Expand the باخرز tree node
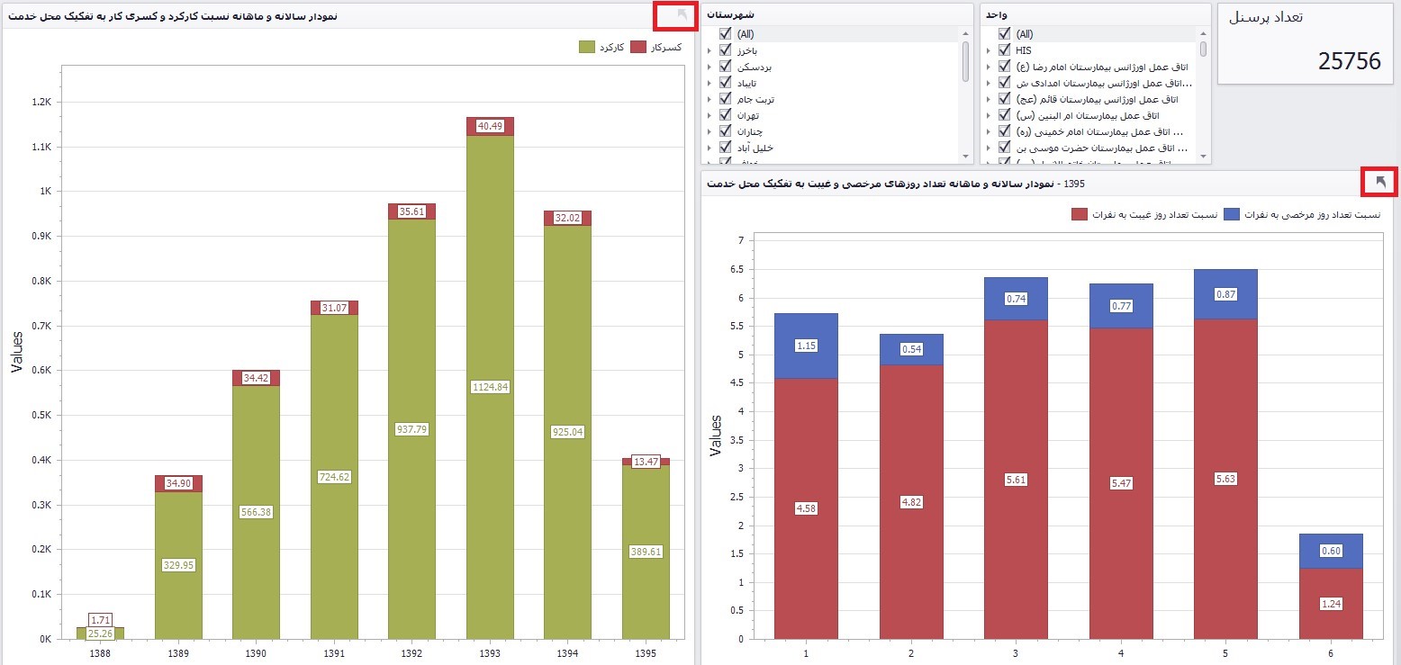The height and width of the screenshot is (665, 1401). [710, 51]
